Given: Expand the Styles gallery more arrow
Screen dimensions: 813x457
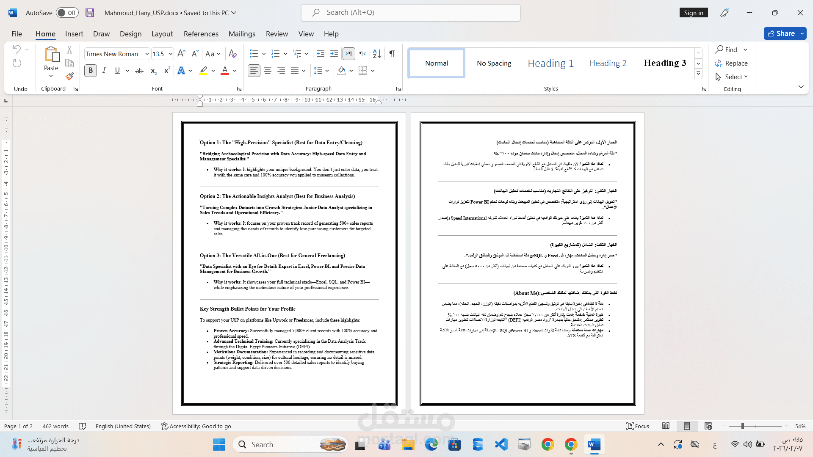Looking at the screenshot, I should [x=699, y=74].
